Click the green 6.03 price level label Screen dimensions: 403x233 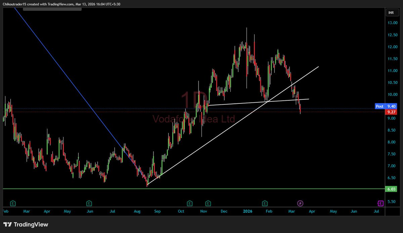pos(391,189)
